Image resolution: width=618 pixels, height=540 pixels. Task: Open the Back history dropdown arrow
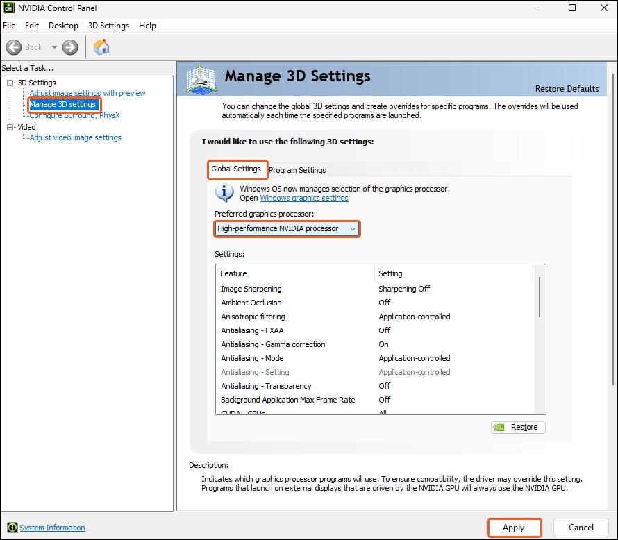coord(54,47)
